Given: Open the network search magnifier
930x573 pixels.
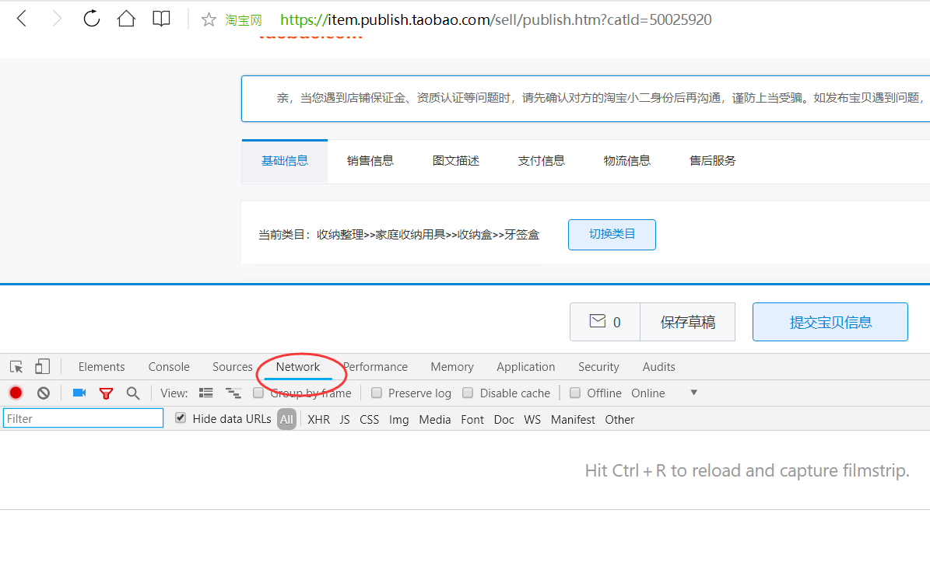Looking at the screenshot, I should (x=133, y=393).
